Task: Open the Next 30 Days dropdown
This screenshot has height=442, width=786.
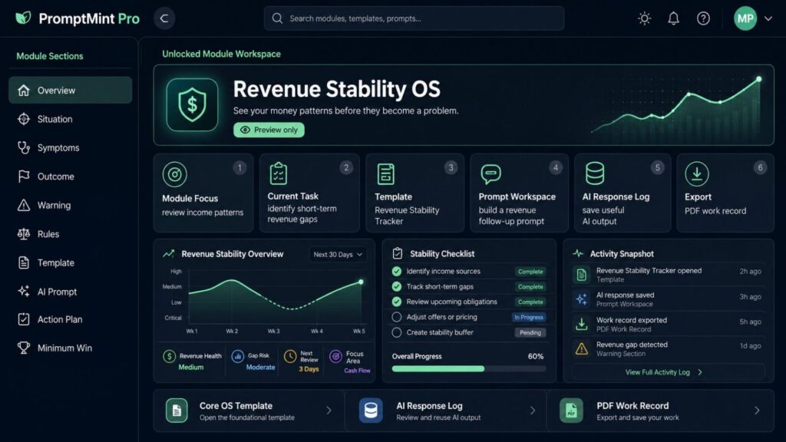Action: (338, 255)
